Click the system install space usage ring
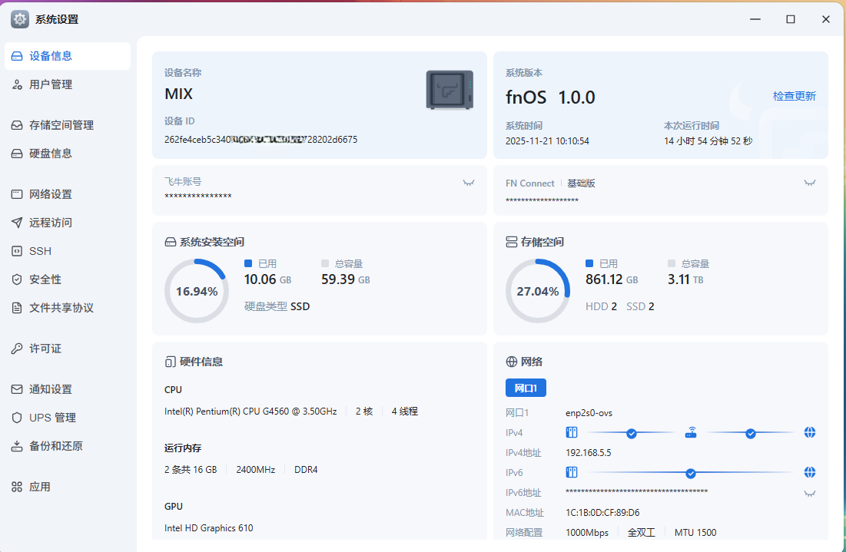The width and height of the screenshot is (846, 552). point(197,291)
